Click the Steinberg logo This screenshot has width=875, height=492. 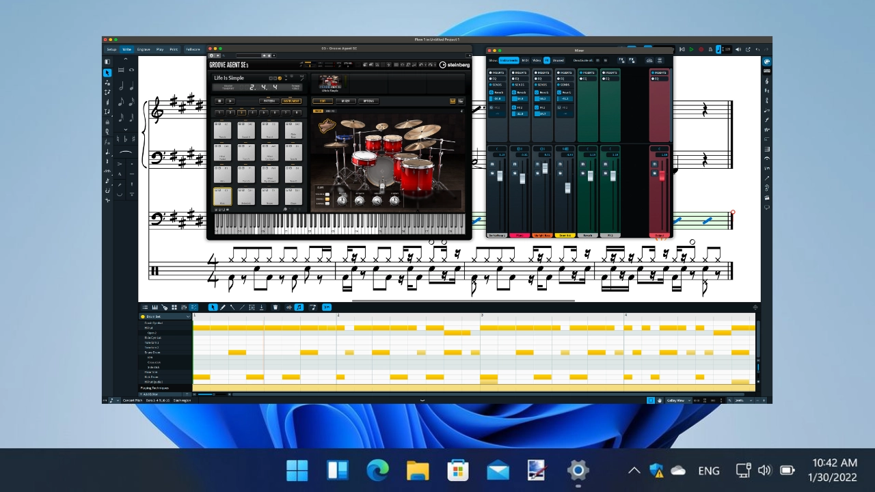tap(455, 65)
